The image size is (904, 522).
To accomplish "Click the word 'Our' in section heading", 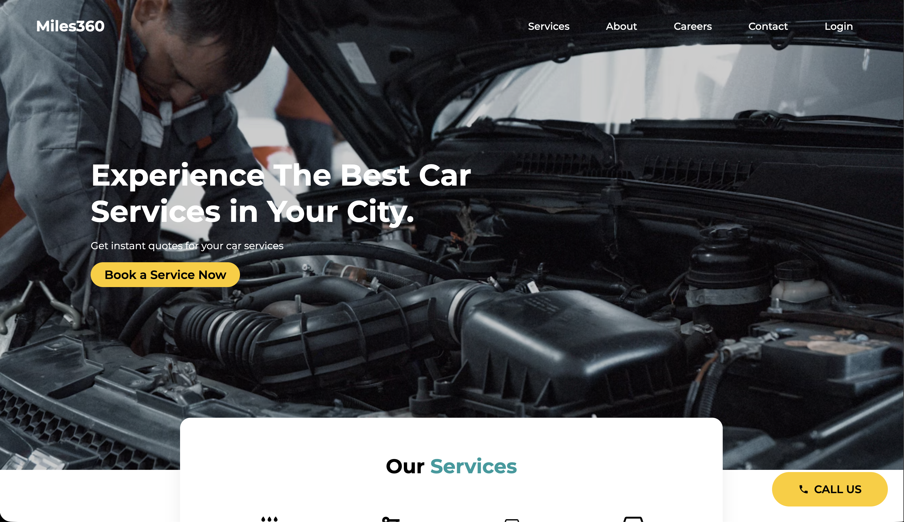I will click(405, 466).
